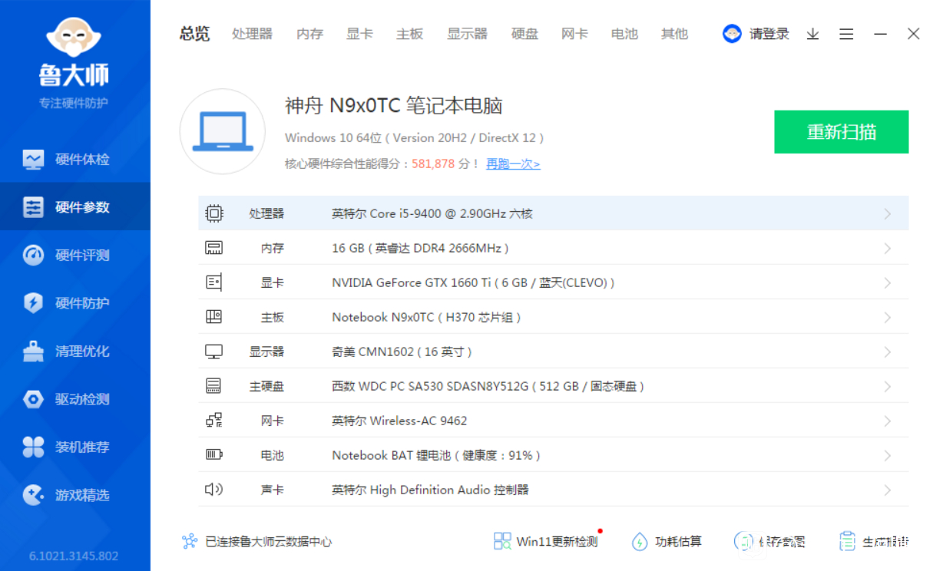Click the 网卡 network icon
The height and width of the screenshot is (571, 933).
[214, 421]
